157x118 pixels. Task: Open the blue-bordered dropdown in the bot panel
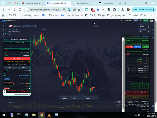pos(7,78)
